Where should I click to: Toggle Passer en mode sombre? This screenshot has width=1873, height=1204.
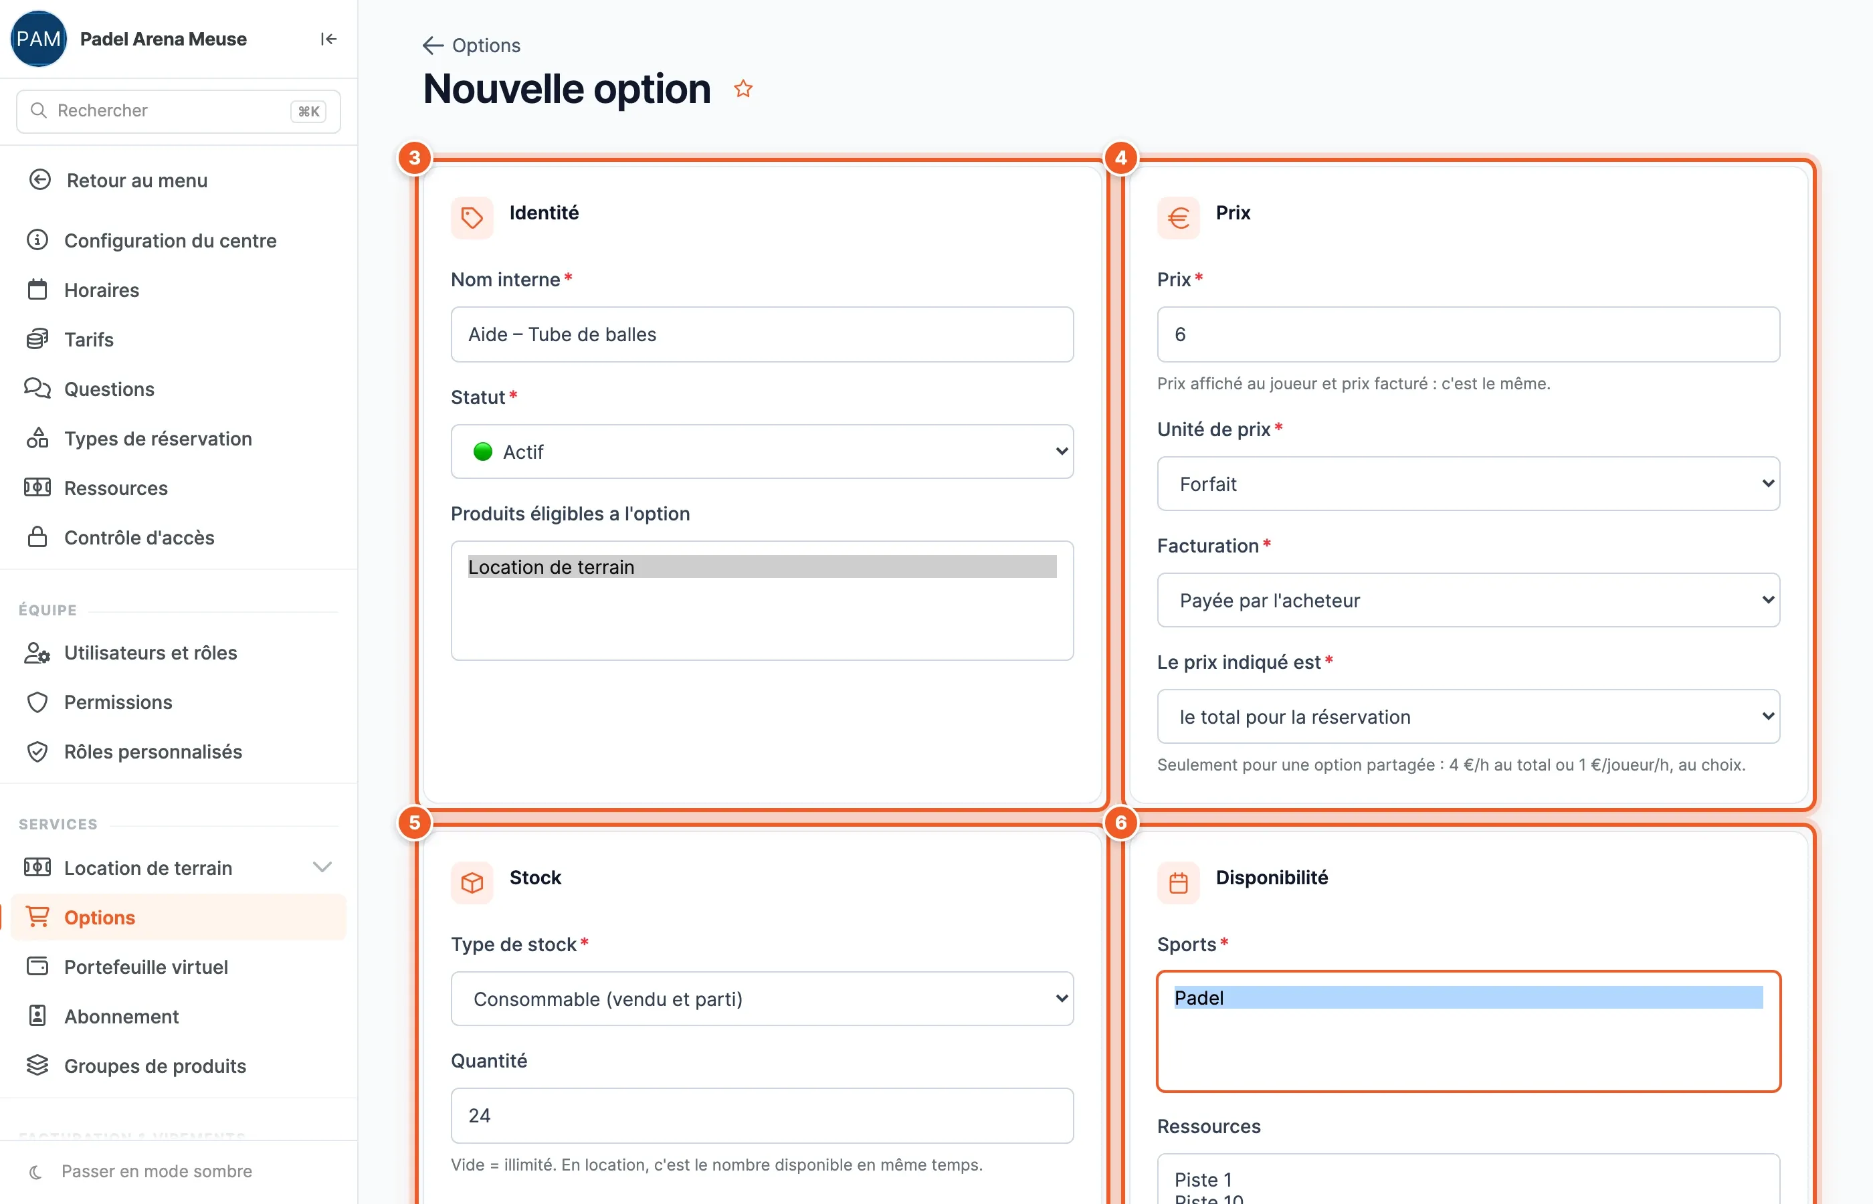[x=157, y=1171]
